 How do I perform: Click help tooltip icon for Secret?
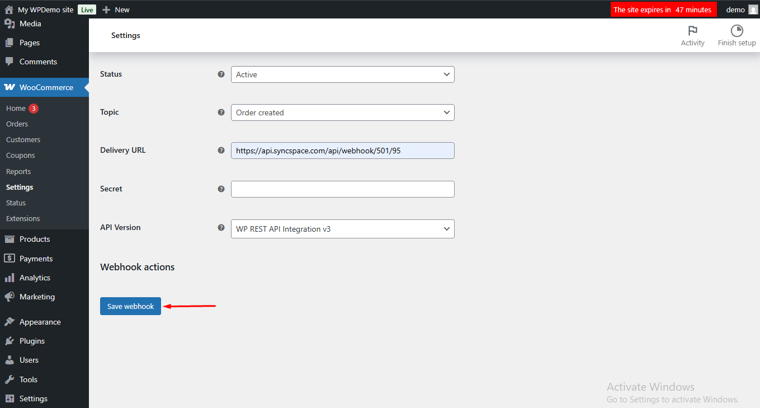[x=221, y=189]
